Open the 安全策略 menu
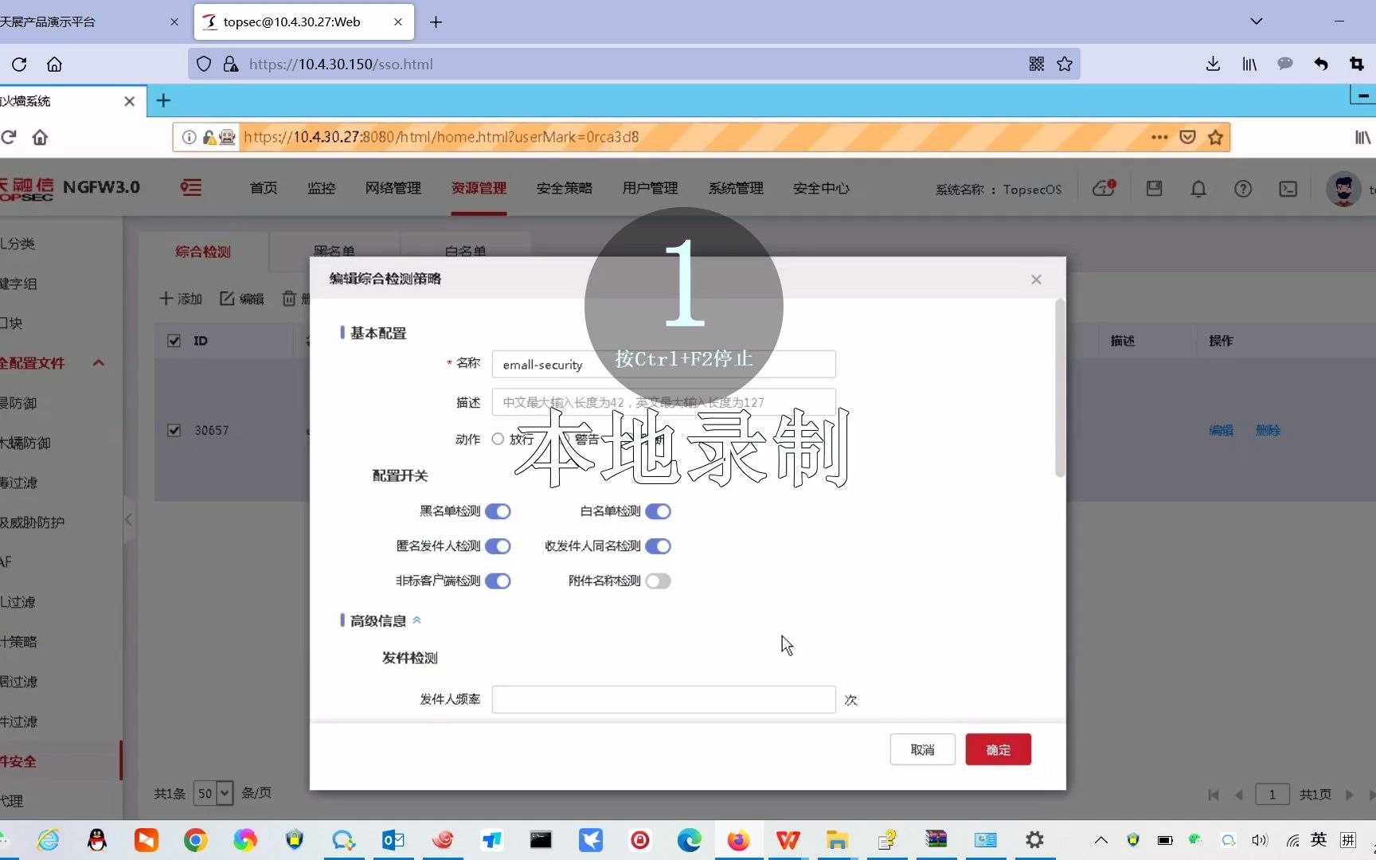Viewport: 1376px width, 860px height. (x=565, y=188)
